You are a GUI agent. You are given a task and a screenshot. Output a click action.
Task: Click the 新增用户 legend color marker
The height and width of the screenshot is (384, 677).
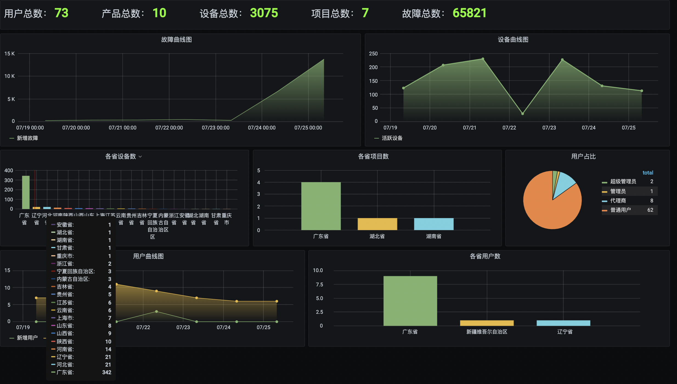click(x=12, y=338)
